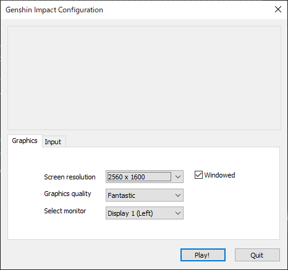Open the Graphics quality dropdown
The image size is (288, 270).
(x=145, y=195)
